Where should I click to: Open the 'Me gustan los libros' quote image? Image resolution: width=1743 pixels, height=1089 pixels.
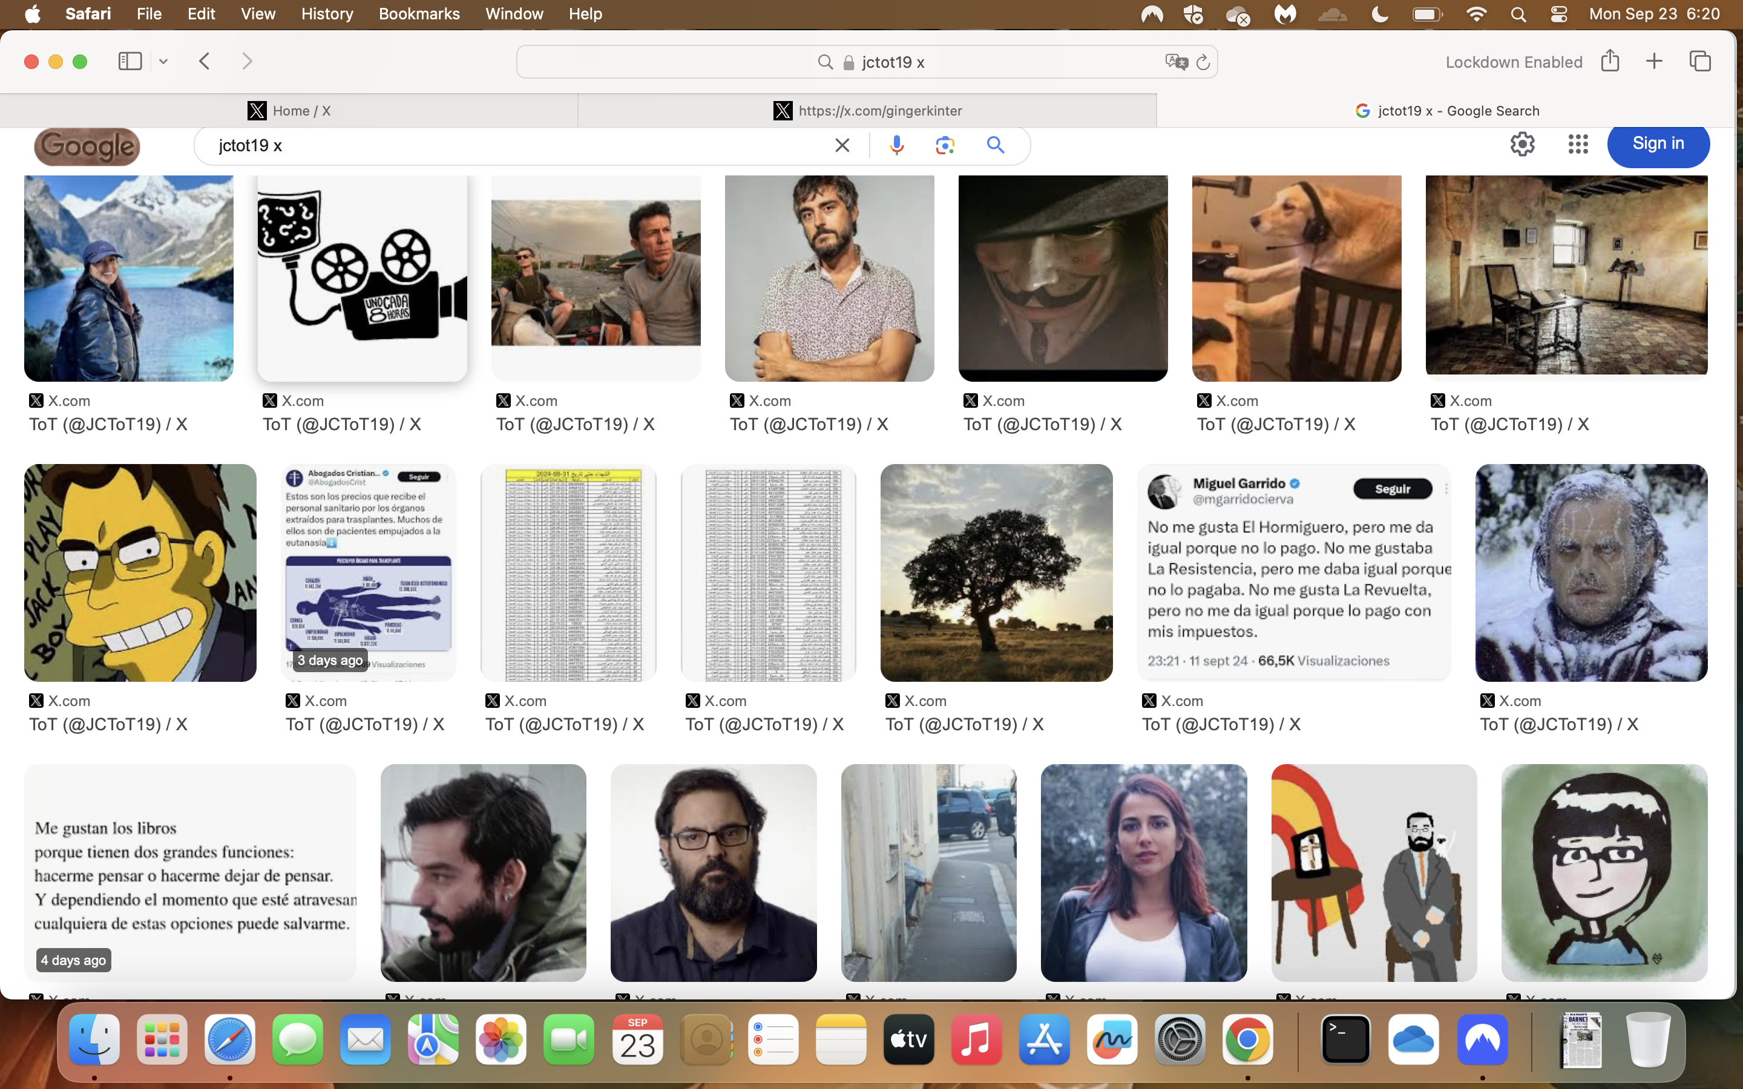(x=190, y=872)
